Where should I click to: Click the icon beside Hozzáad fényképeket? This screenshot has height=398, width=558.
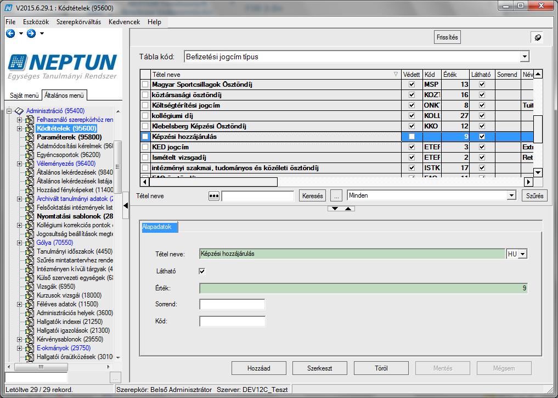click(30, 190)
